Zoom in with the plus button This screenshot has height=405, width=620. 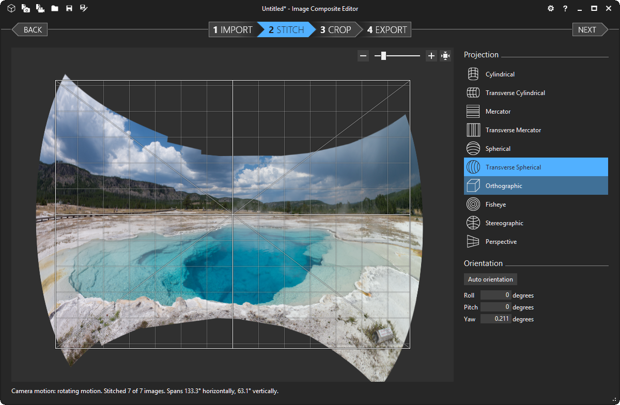point(431,56)
